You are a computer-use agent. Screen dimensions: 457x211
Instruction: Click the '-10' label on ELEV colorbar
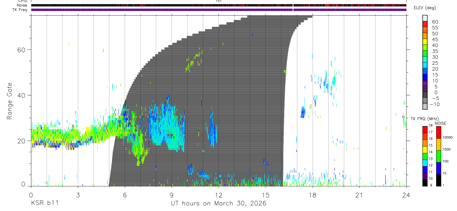[x=434, y=104]
